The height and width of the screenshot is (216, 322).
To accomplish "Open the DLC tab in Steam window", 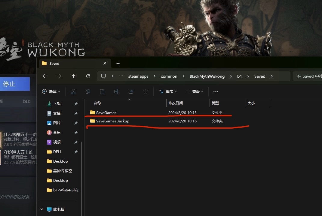I will point(27,101).
